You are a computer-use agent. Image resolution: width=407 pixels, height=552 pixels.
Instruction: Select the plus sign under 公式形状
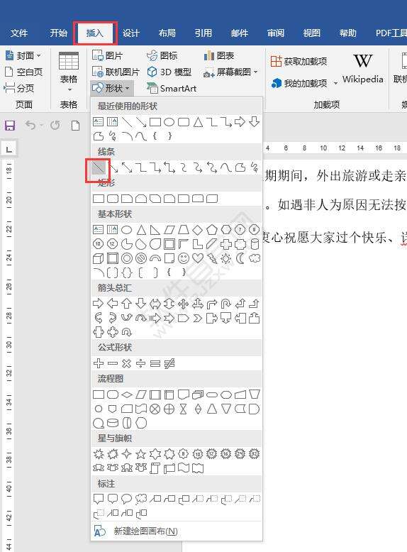(x=99, y=363)
